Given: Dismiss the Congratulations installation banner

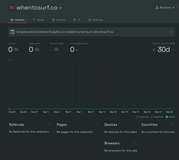Looking at the screenshot, I should pos(171,32).
